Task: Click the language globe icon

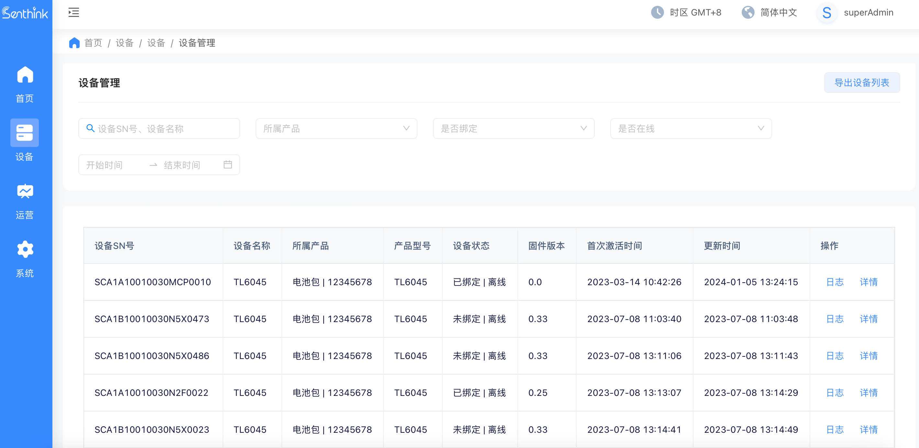Action: click(748, 13)
